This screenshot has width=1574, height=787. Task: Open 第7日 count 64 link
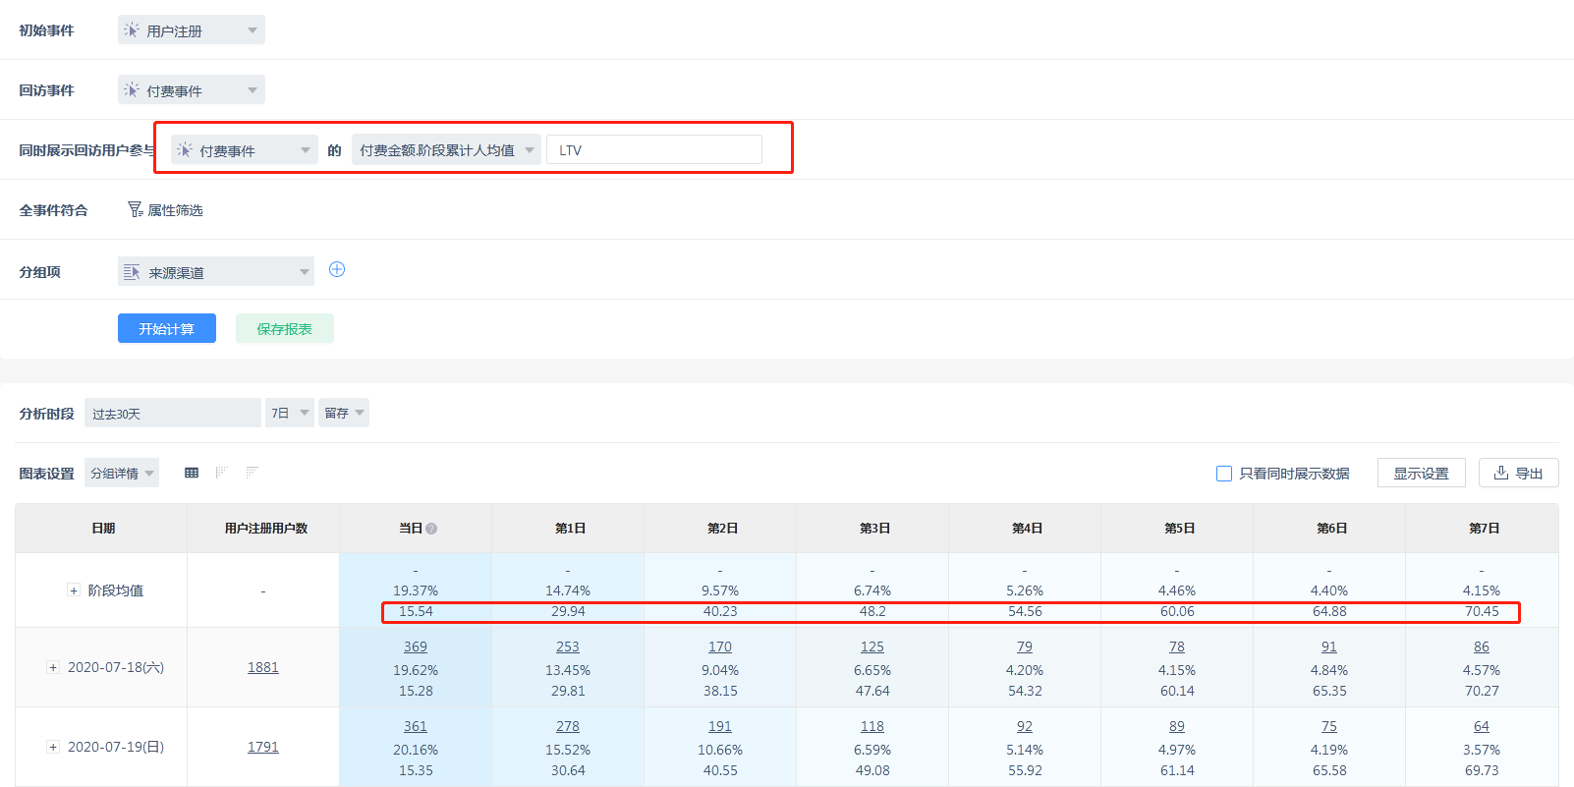pyautogui.click(x=1482, y=726)
